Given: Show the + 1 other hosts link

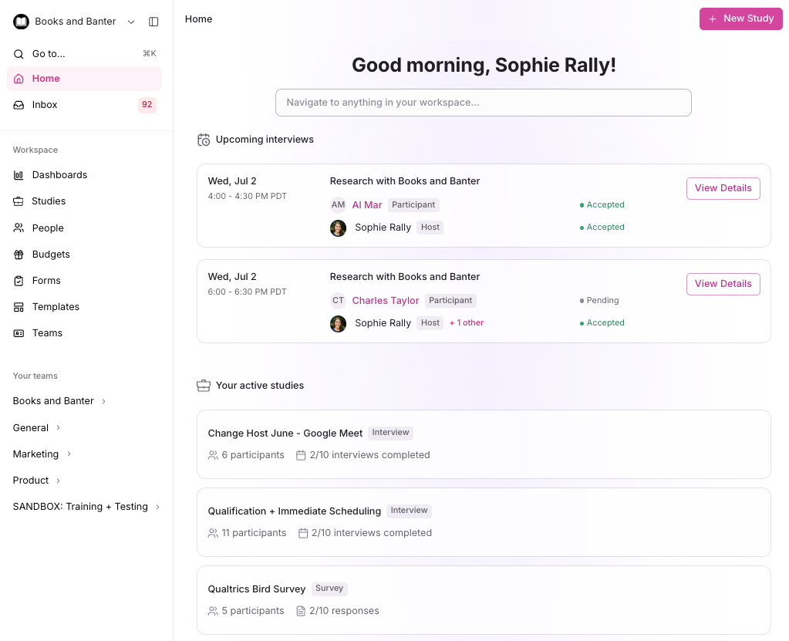Looking at the screenshot, I should point(467,323).
